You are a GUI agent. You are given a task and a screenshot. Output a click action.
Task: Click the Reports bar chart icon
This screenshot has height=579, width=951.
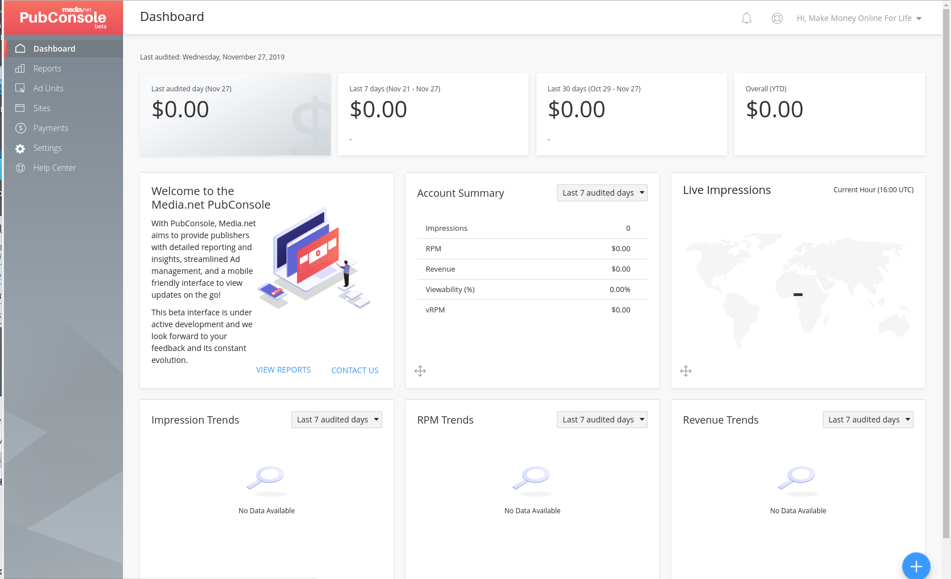20,68
